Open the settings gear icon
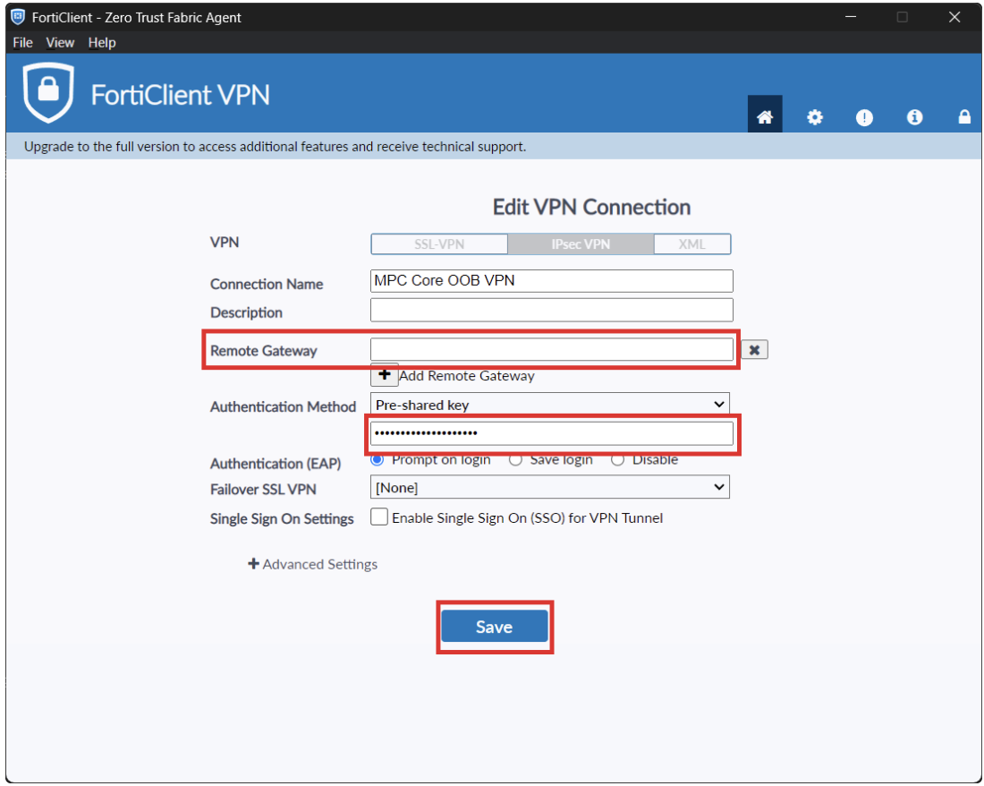 [815, 116]
